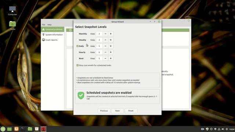Open the File menu in System Reports
This screenshot has width=235, height=132.
pyautogui.click(x=43, y=25)
